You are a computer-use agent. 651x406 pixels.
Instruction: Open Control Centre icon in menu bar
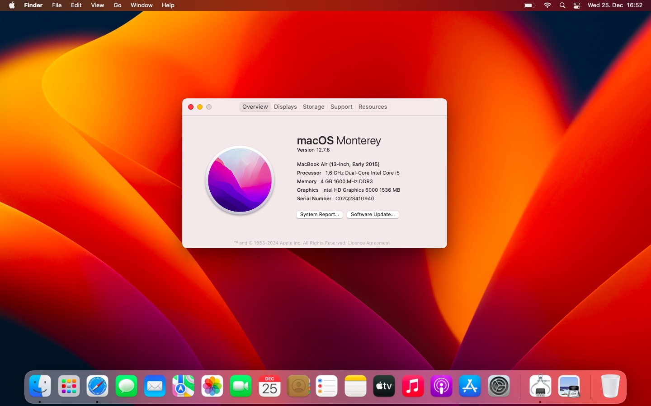pyautogui.click(x=577, y=5)
